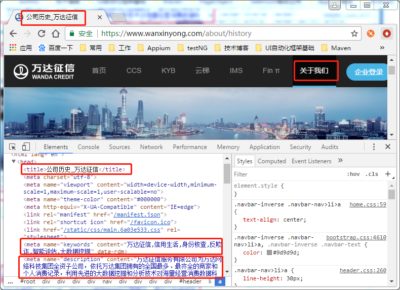400x290 pixels.
Task: Click the #9d9d9d color swatch
Action: coord(269,252)
